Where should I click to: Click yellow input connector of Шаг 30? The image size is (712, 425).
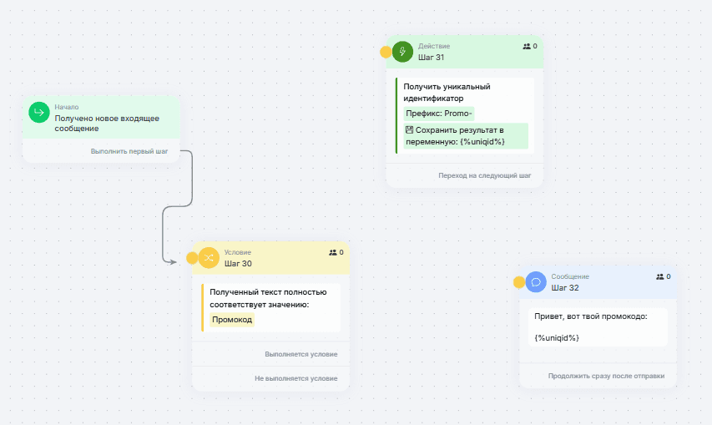tap(192, 258)
